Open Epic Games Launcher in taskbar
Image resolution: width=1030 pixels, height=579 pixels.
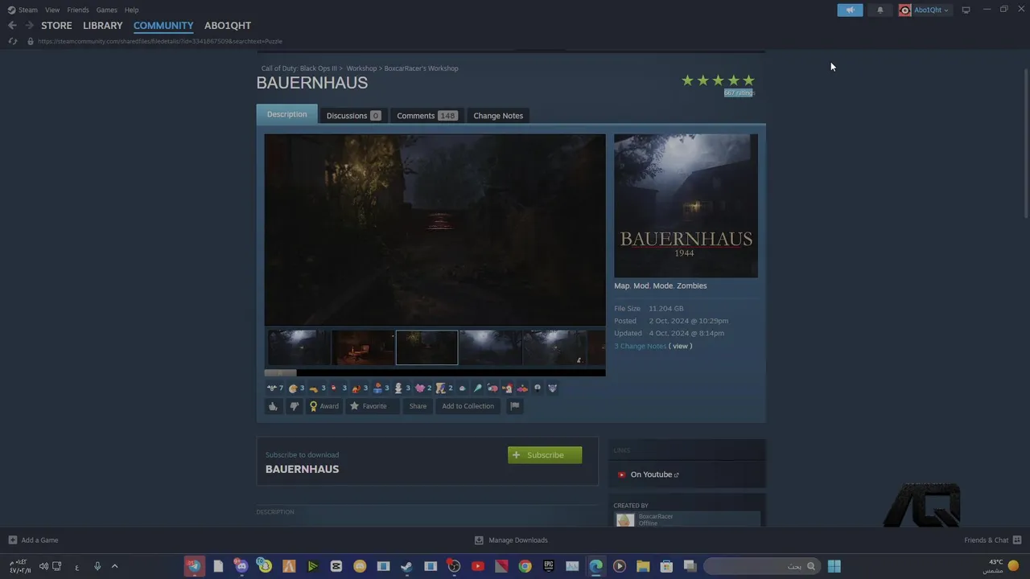pyautogui.click(x=549, y=566)
